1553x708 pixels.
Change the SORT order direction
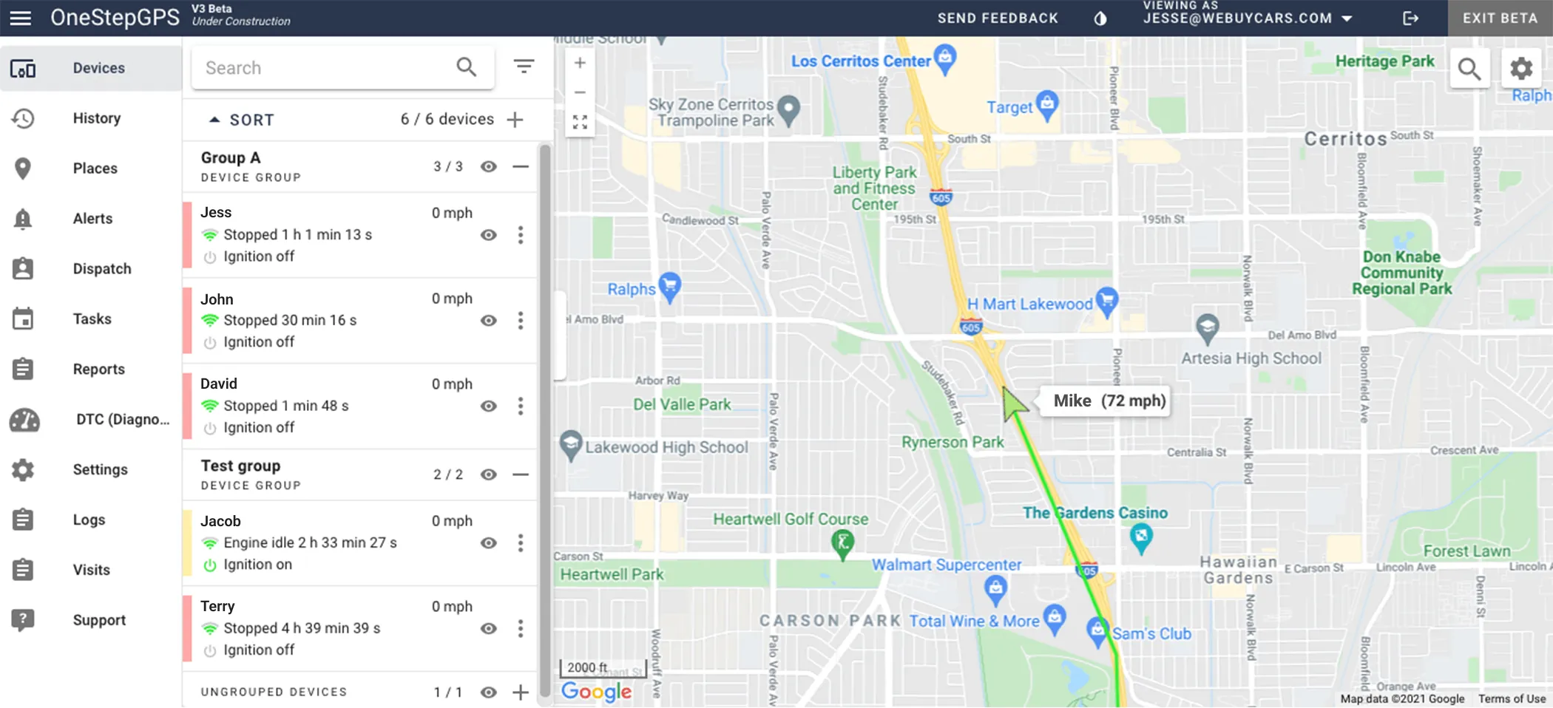tap(214, 119)
